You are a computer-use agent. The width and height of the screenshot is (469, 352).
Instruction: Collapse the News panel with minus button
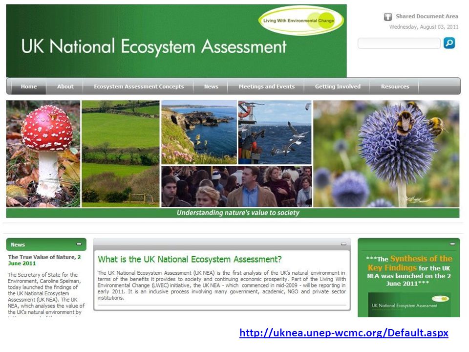coord(79,244)
